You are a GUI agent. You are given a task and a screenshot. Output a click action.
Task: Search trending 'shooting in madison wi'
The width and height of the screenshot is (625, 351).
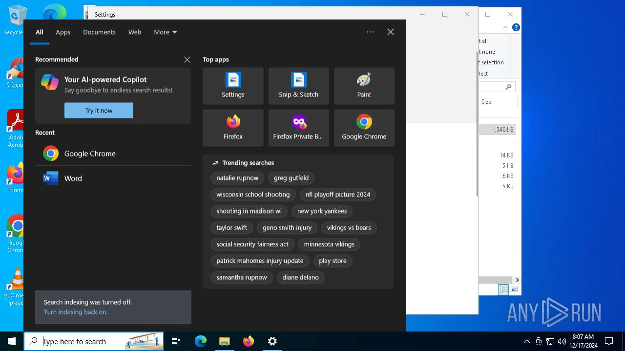point(249,211)
